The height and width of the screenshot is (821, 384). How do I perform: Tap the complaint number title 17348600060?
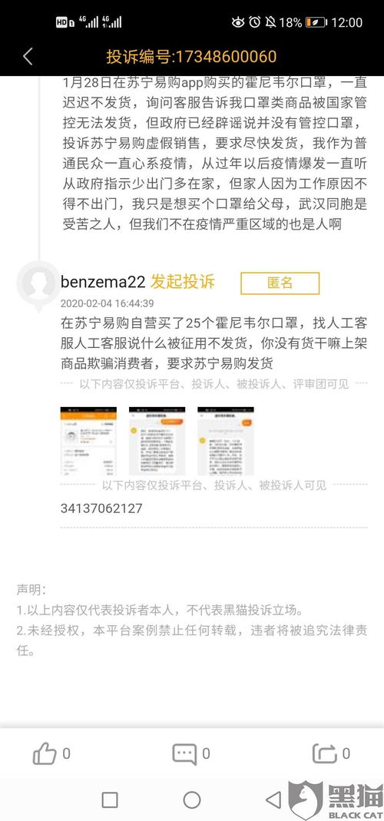click(x=191, y=57)
